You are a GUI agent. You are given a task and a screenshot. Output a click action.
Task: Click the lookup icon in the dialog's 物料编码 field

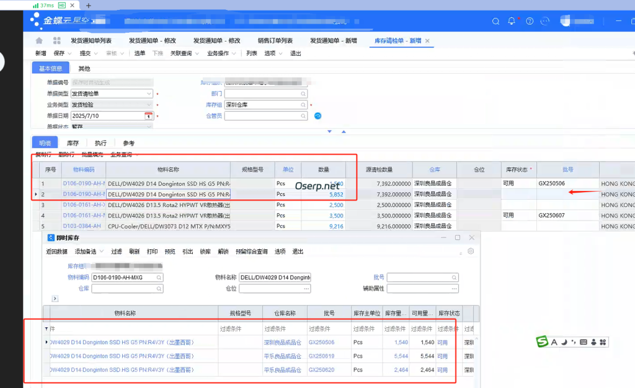pyautogui.click(x=161, y=277)
